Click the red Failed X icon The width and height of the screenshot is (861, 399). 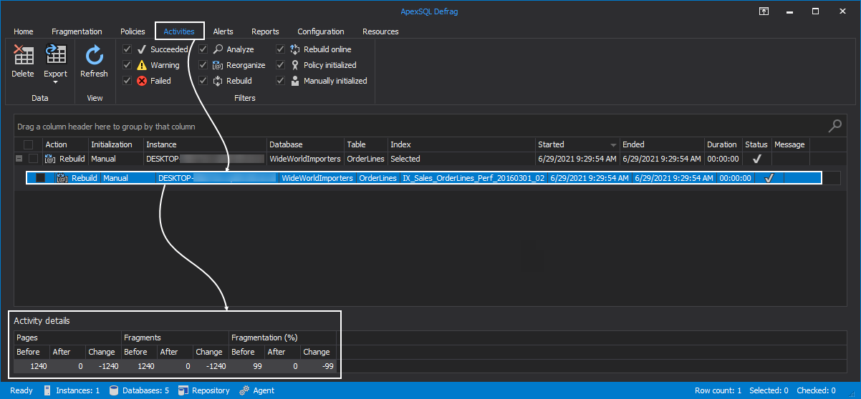(142, 81)
